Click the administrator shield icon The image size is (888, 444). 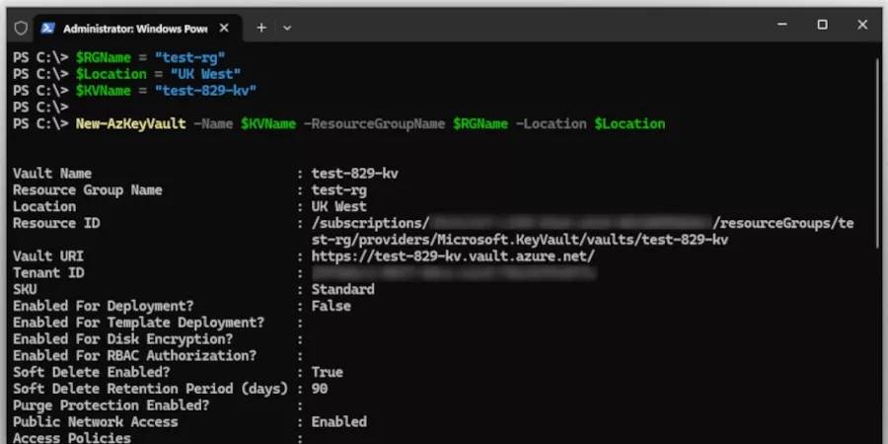21,28
